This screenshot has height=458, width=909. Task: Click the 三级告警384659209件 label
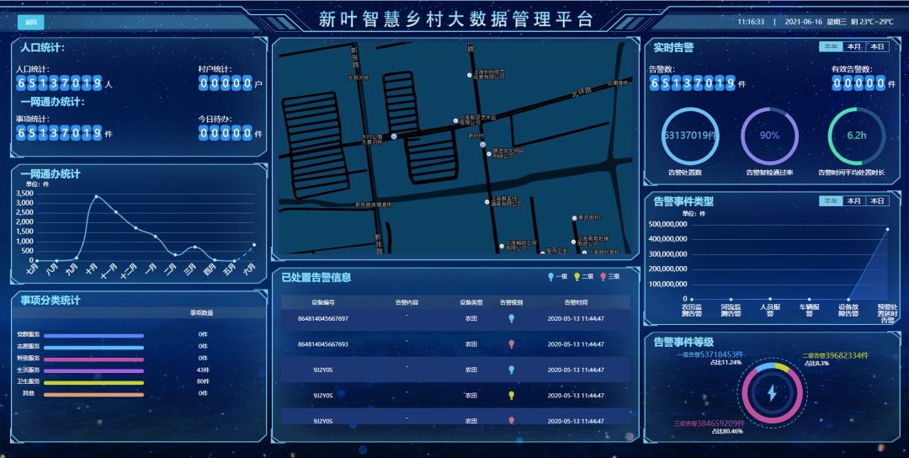point(709,423)
